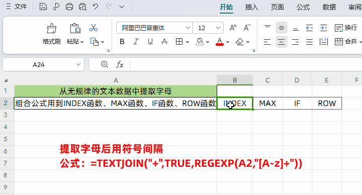Image resolution: width=362 pixels, height=195 pixels.
Task: Open the font name dropdown list
Action: tap(188, 28)
